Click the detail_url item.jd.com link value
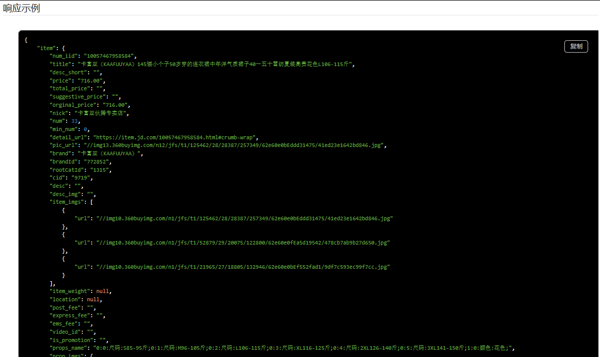600x357 pixels. [x=175, y=137]
